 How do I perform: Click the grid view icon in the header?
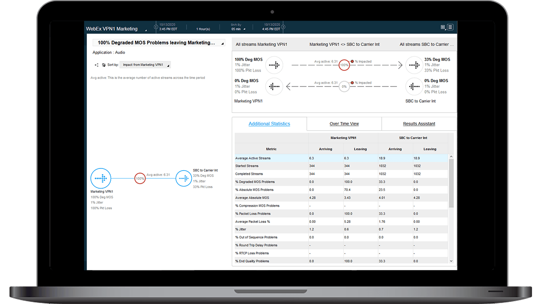[443, 27]
